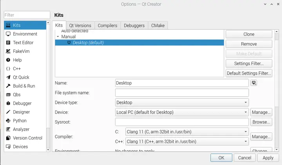Switch to the Debuggers tab
Screen dimensions: 282x165
(134, 25)
